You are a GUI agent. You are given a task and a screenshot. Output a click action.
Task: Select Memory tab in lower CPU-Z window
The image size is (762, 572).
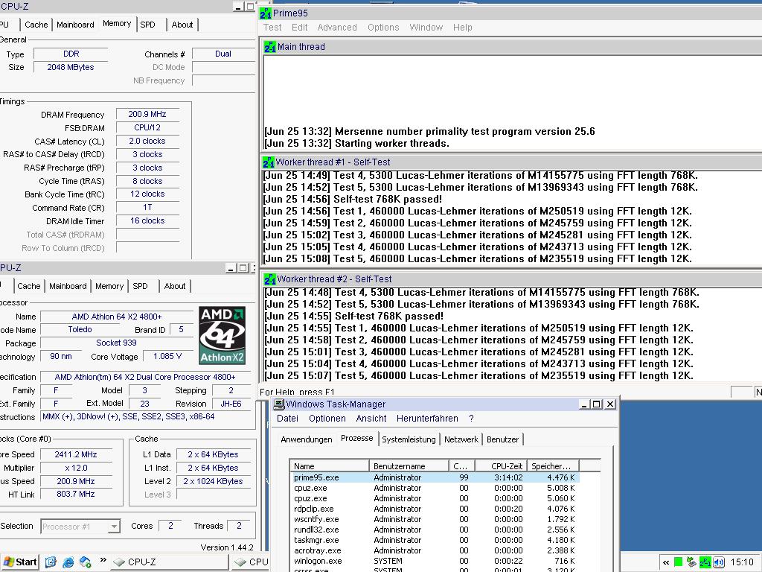click(x=109, y=286)
